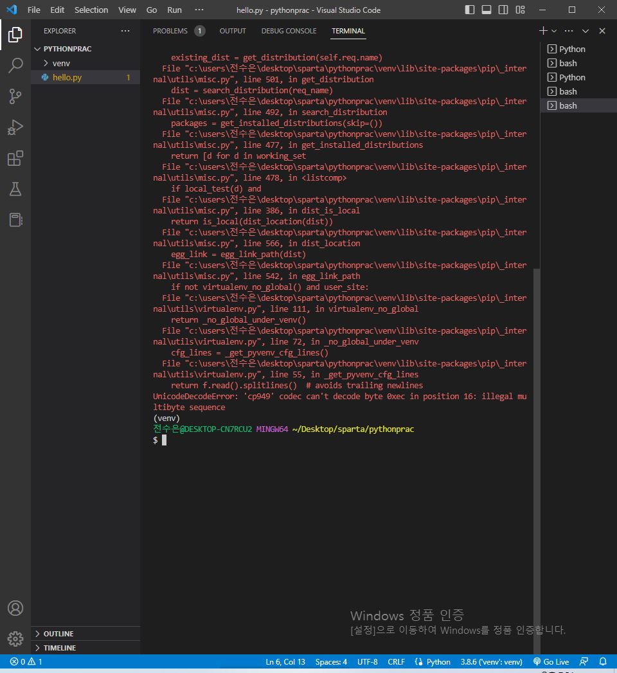Viewport: 617px width, 673px height.
Task: Click the problems count badge 1
Action: click(199, 31)
